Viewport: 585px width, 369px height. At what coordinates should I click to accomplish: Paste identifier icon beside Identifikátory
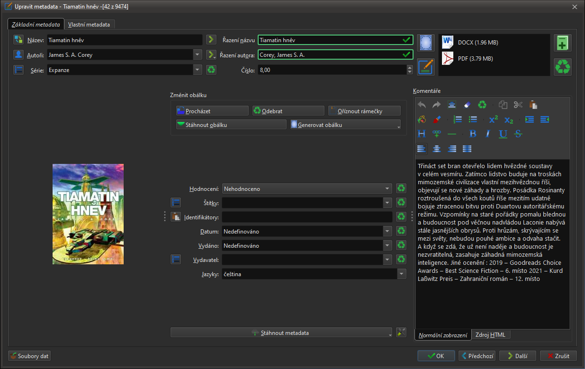click(x=176, y=217)
